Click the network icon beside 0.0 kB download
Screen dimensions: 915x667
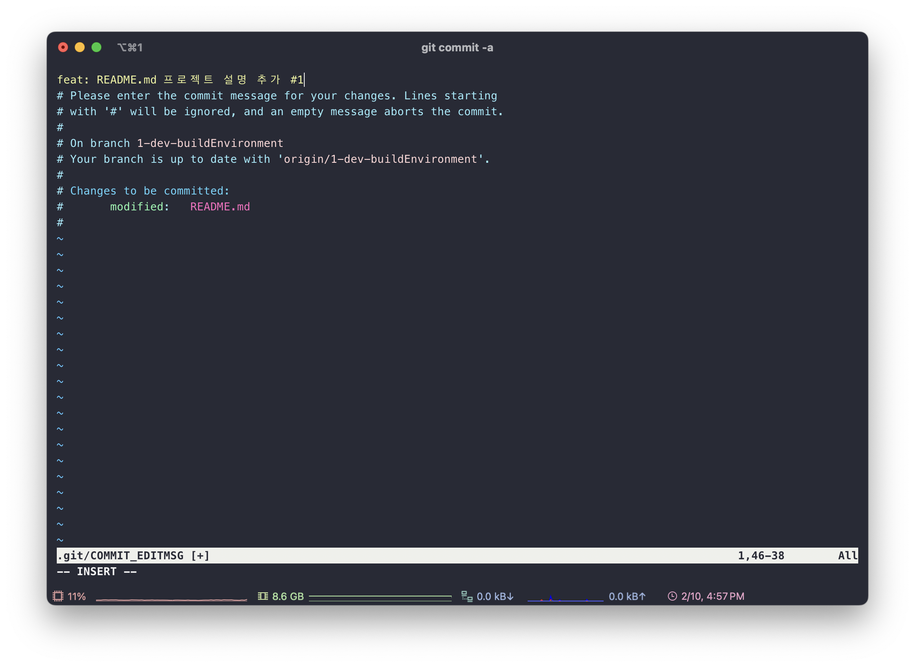pyautogui.click(x=467, y=596)
